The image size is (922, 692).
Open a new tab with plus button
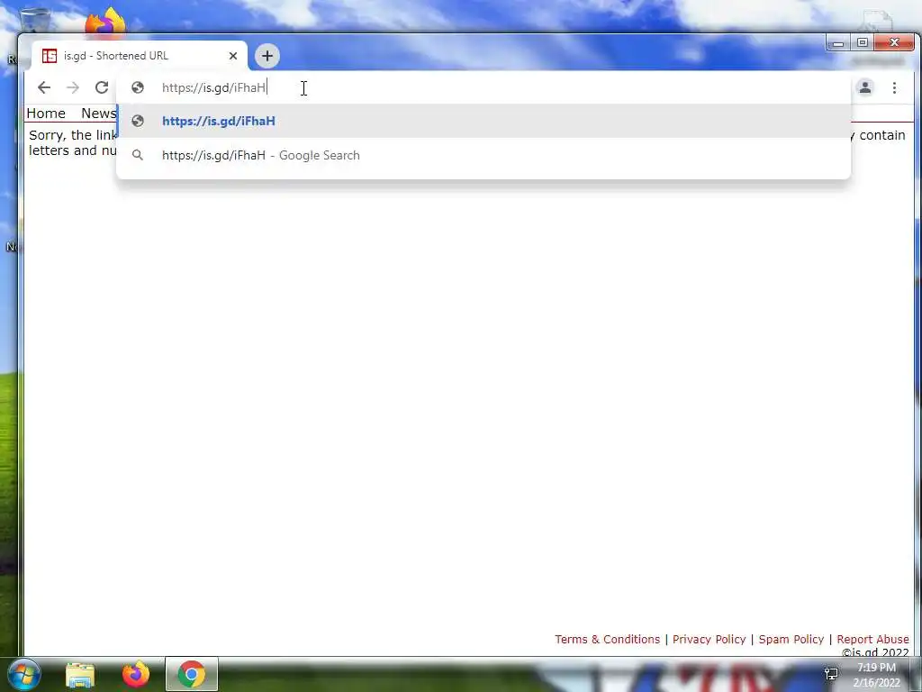click(x=267, y=56)
